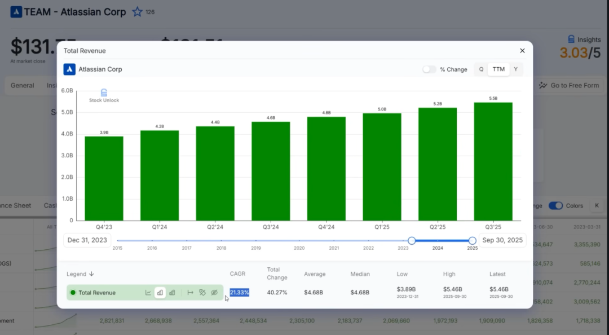
Task: Close the Total Revenue dialog
Action: pyautogui.click(x=522, y=51)
